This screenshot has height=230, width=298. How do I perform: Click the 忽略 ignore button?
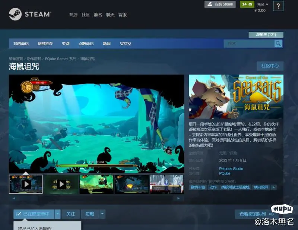coord(90,214)
